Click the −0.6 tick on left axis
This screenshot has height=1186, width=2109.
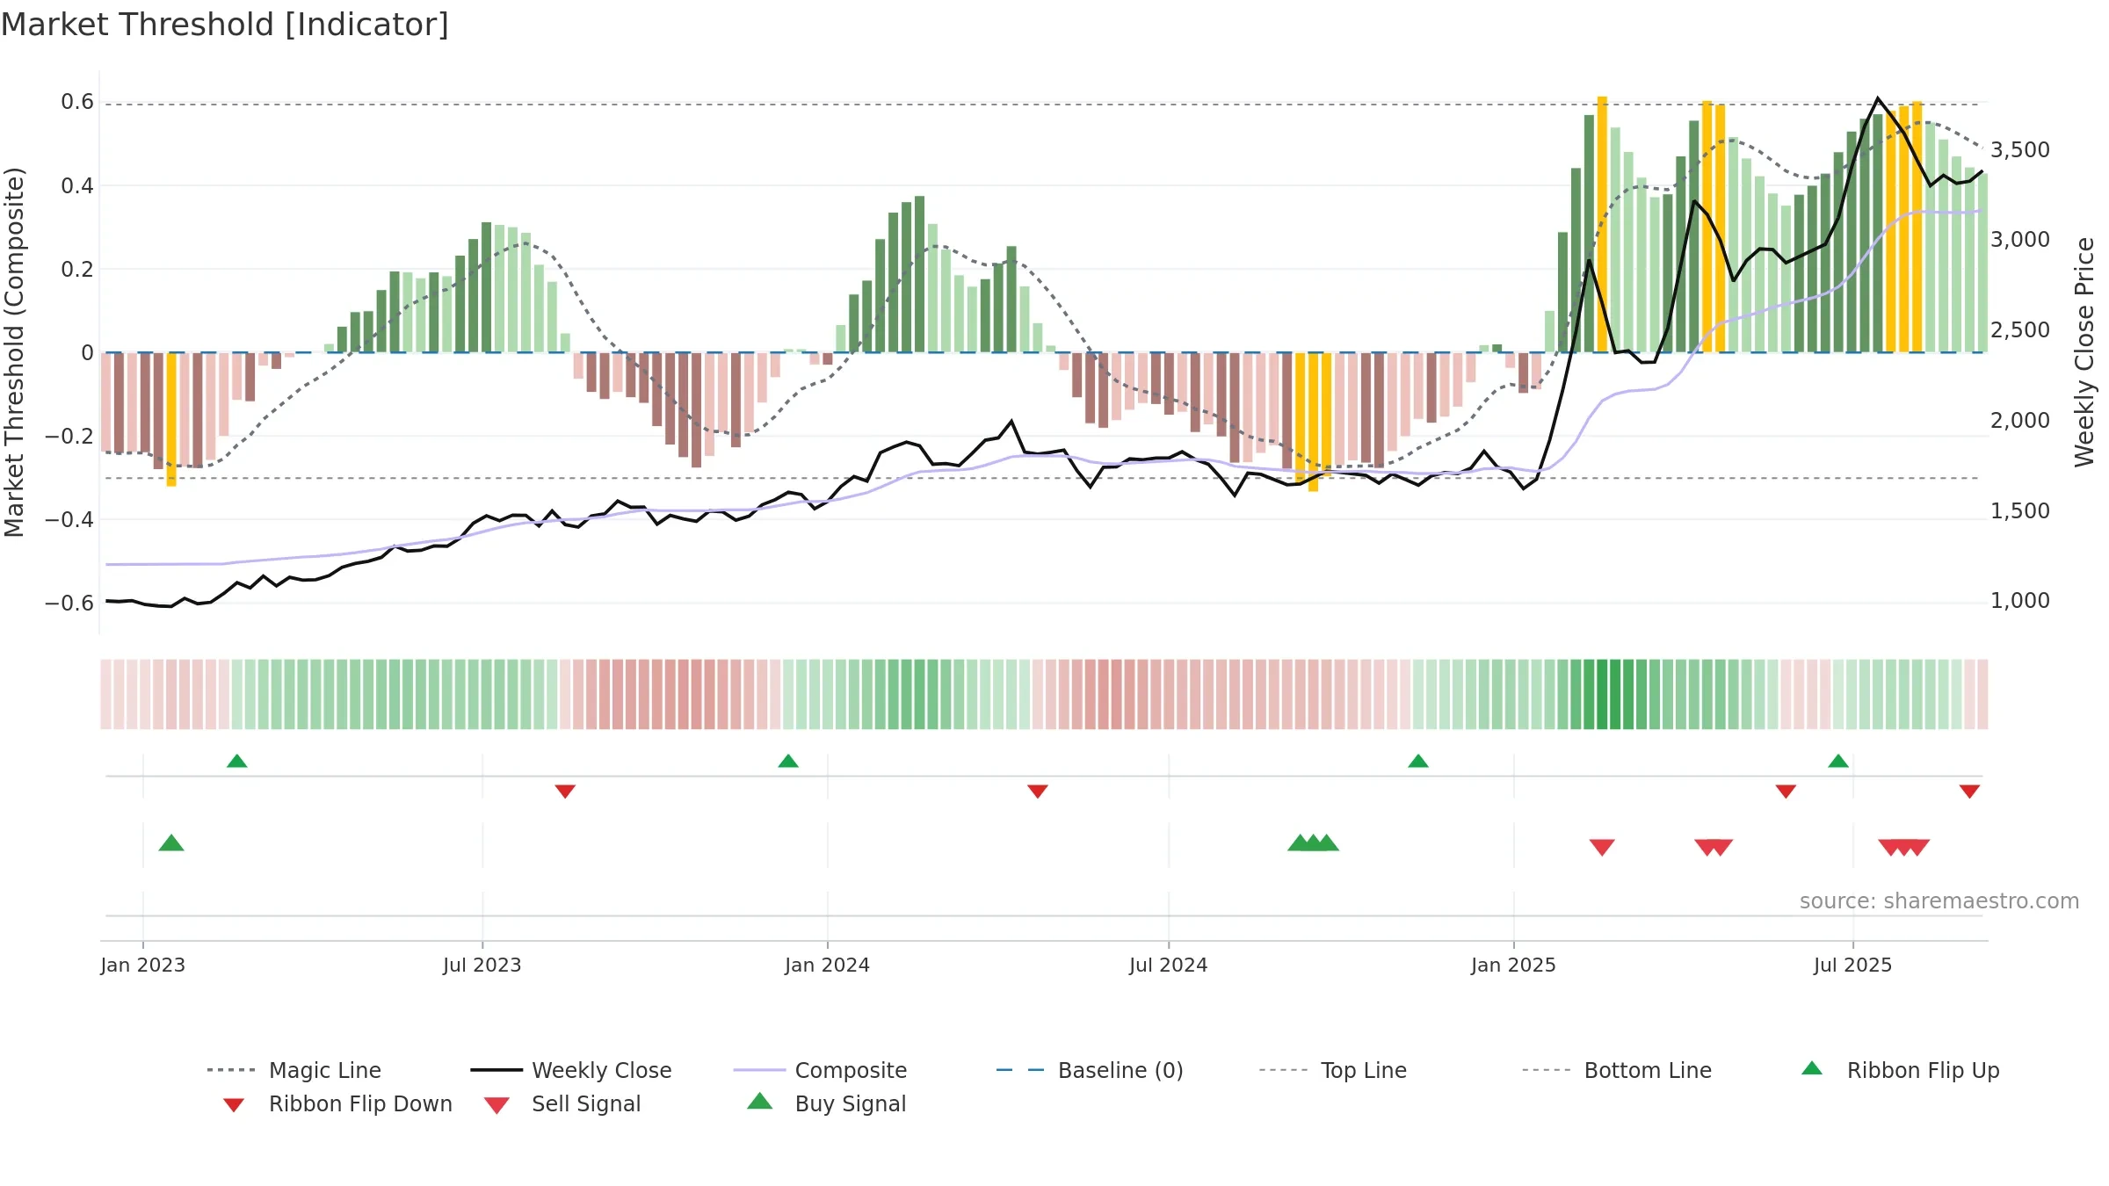[x=69, y=603]
